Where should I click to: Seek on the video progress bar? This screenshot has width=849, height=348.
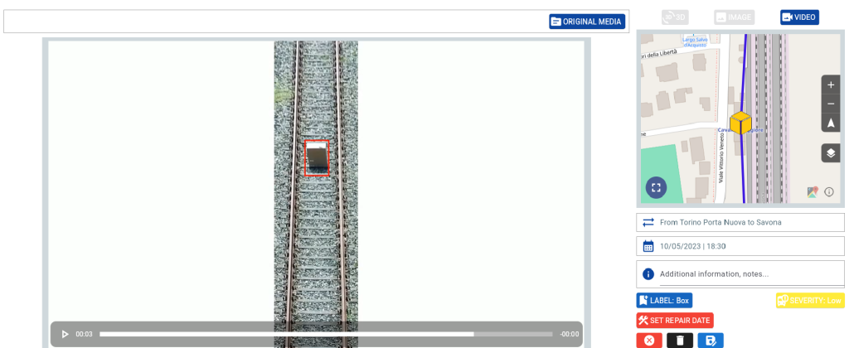click(325, 334)
